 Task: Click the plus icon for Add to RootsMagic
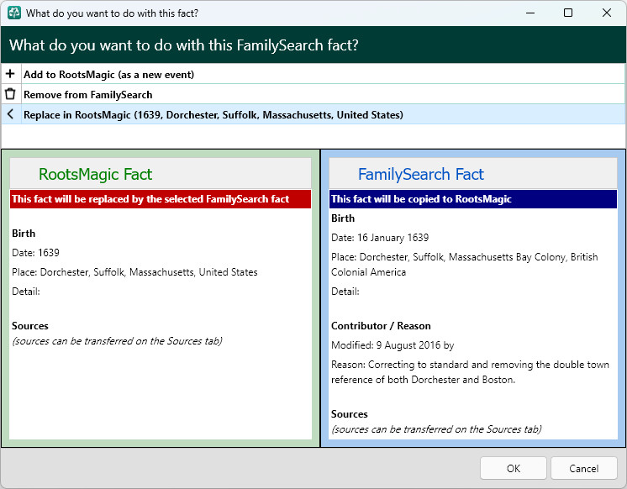pos(10,74)
